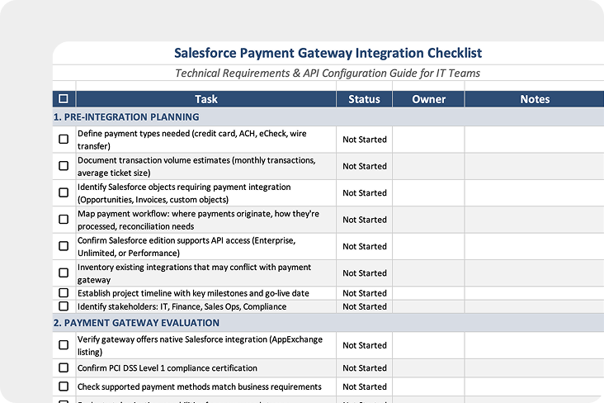Select the Task column header
This screenshot has width=604, height=403.
206,99
